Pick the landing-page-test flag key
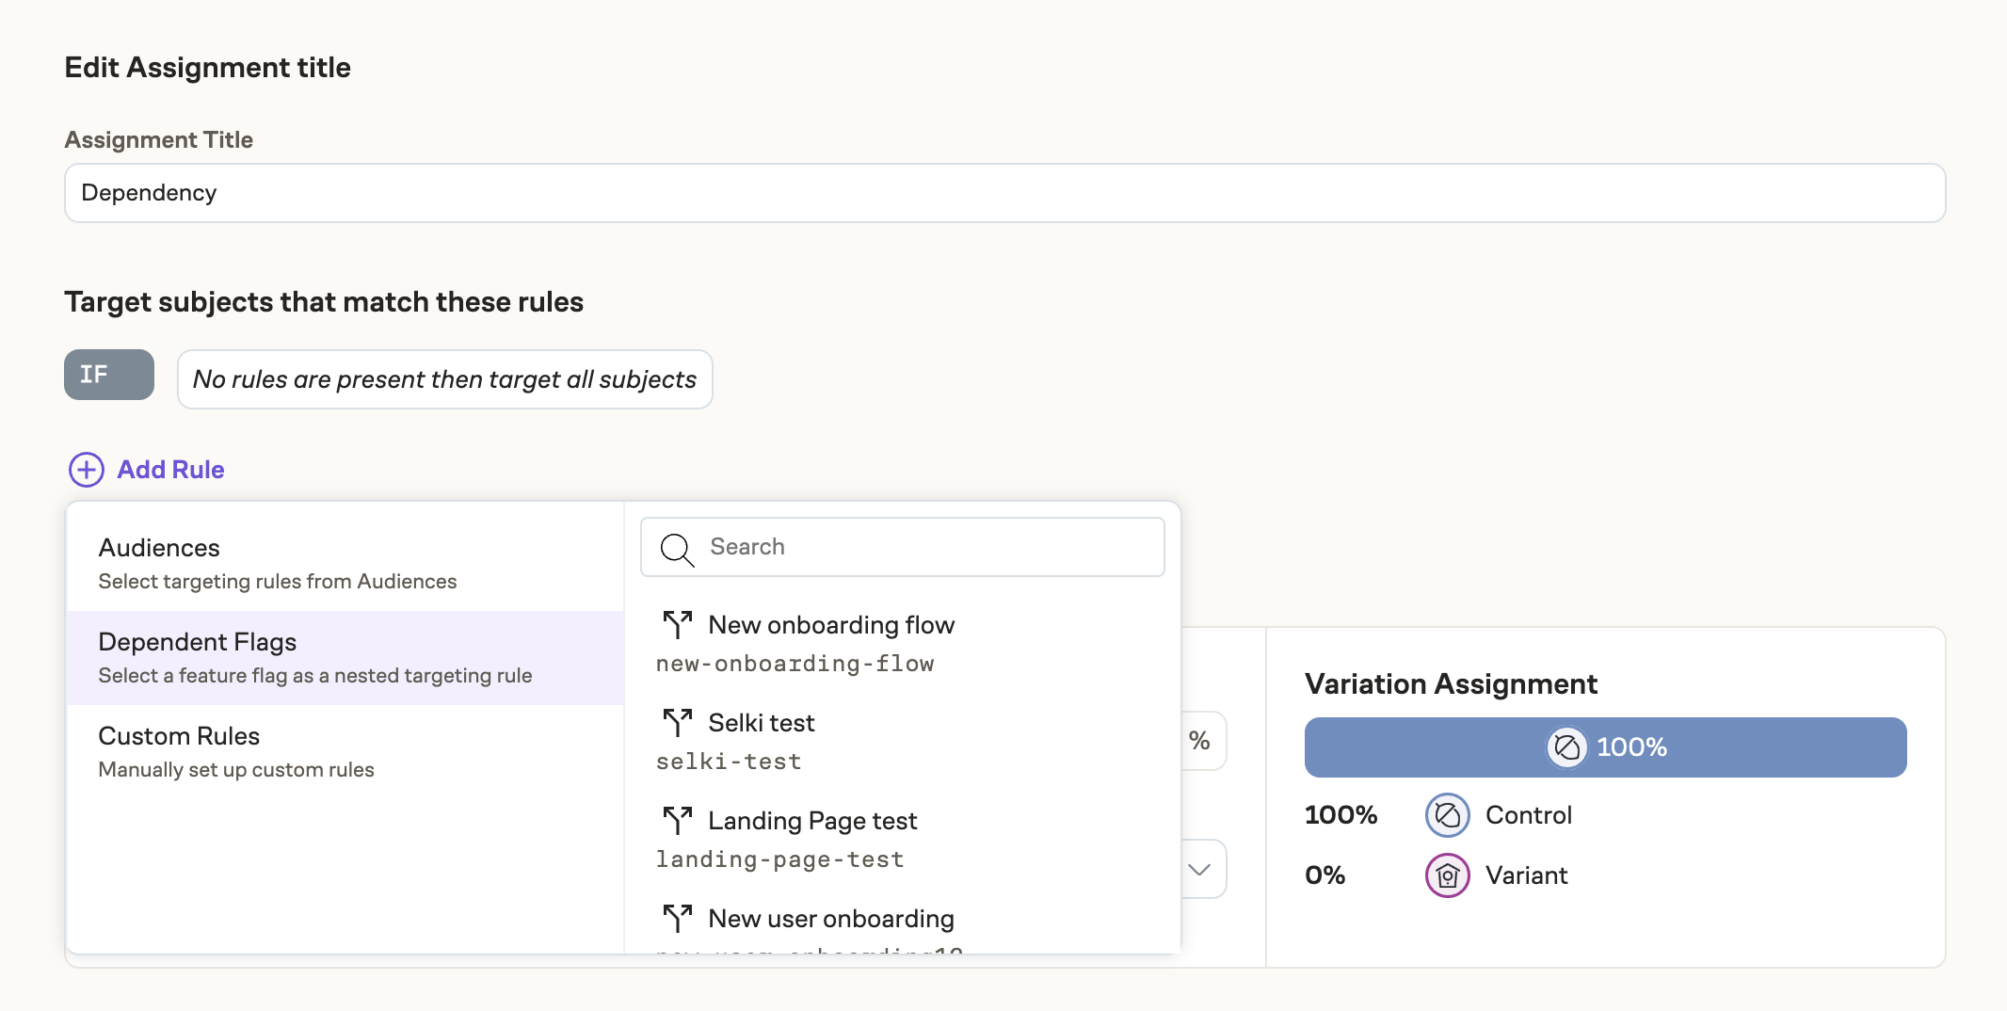2007x1011 pixels. pos(779,859)
